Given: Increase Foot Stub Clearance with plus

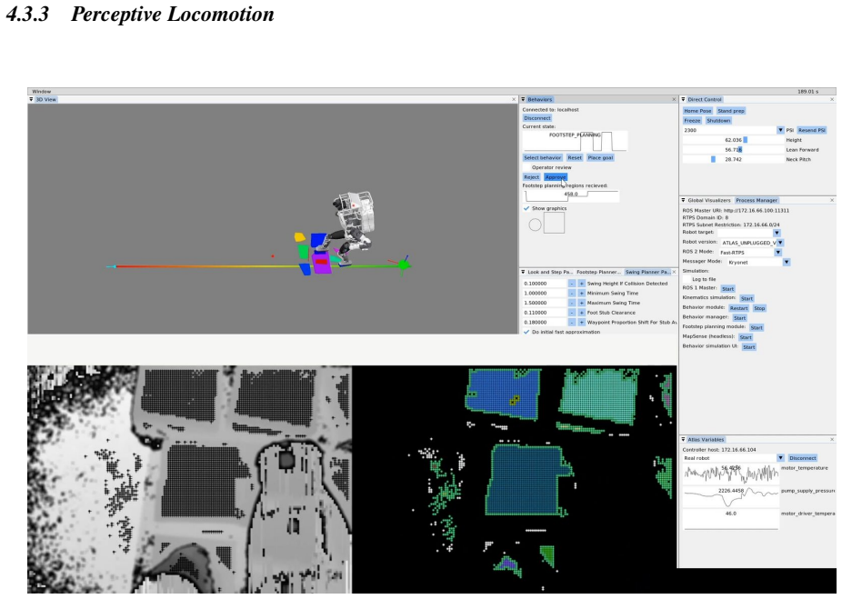Looking at the screenshot, I should (581, 313).
